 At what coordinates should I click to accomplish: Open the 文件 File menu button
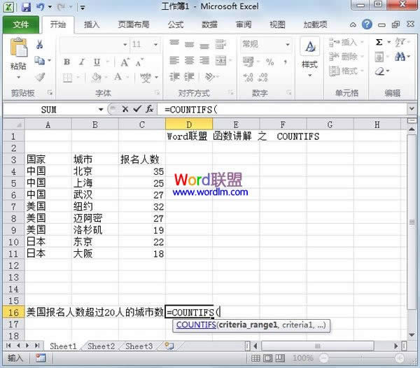click(20, 24)
